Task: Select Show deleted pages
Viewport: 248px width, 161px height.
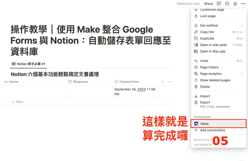Action: (x=219, y=80)
